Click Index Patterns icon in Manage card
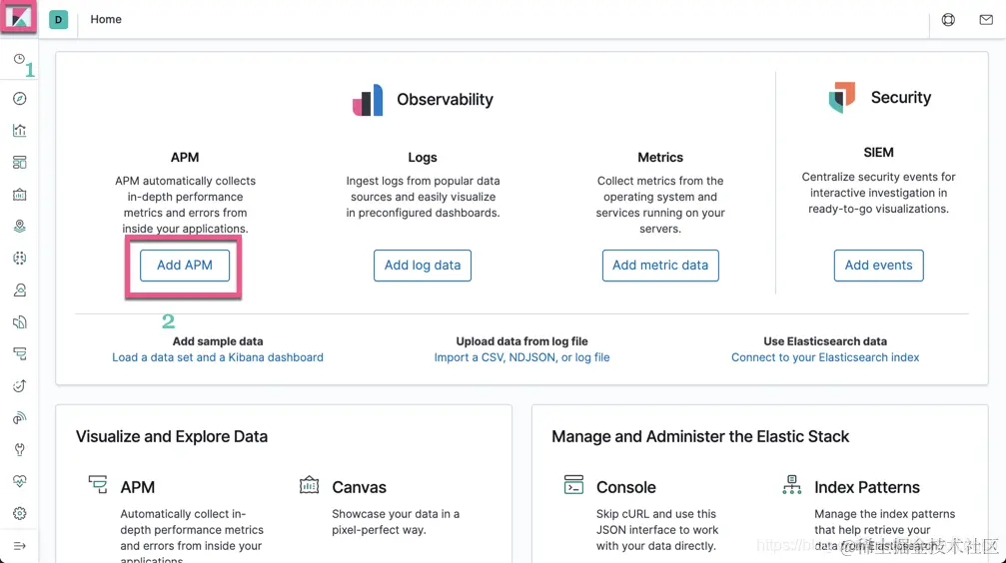The height and width of the screenshot is (563, 1006). tap(791, 484)
